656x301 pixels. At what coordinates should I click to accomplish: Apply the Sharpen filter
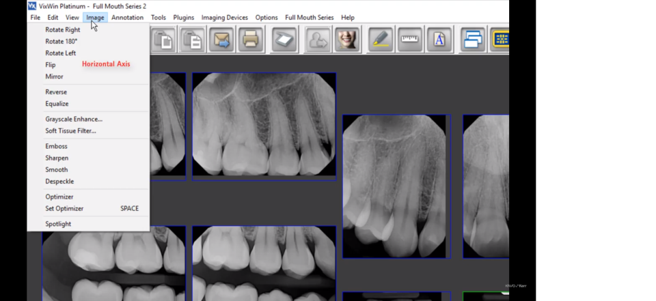57,158
